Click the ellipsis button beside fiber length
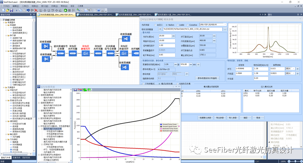303x163 pixels. pyautogui.click(x=173, y=36)
